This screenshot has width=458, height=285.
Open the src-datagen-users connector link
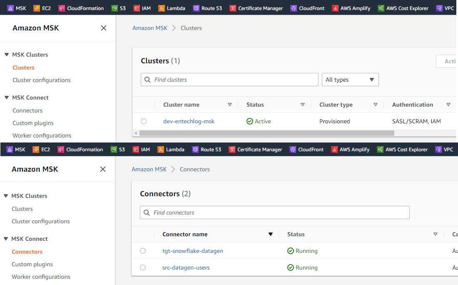coord(186,267)
